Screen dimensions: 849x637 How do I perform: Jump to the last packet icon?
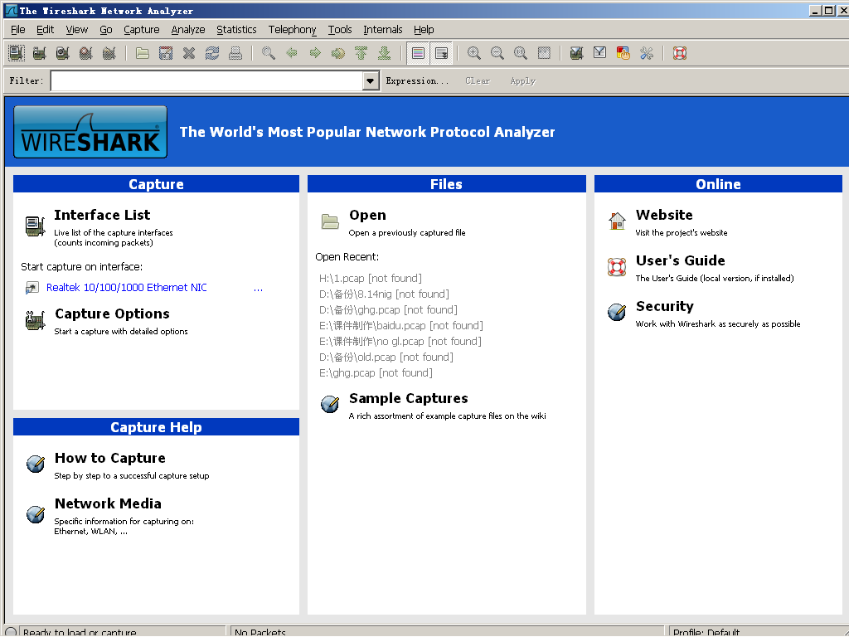(385, 52)
